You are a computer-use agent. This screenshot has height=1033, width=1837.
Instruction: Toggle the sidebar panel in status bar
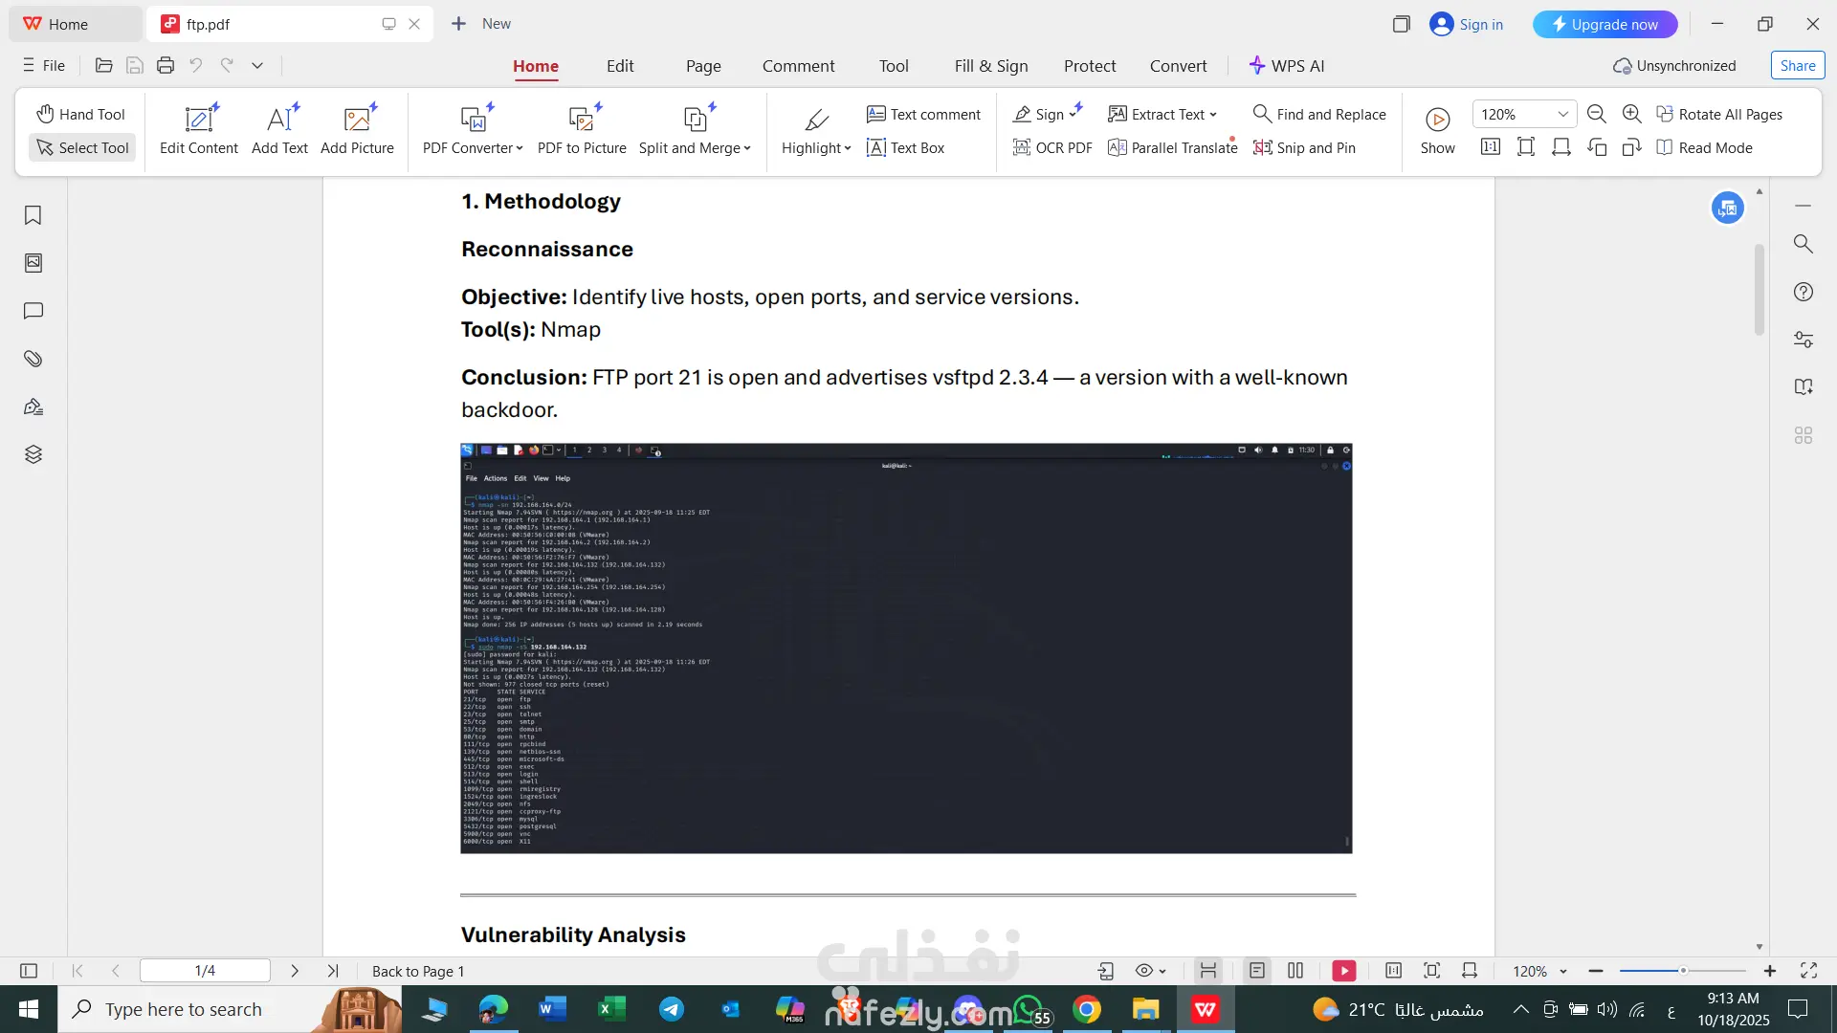[29, 971]
